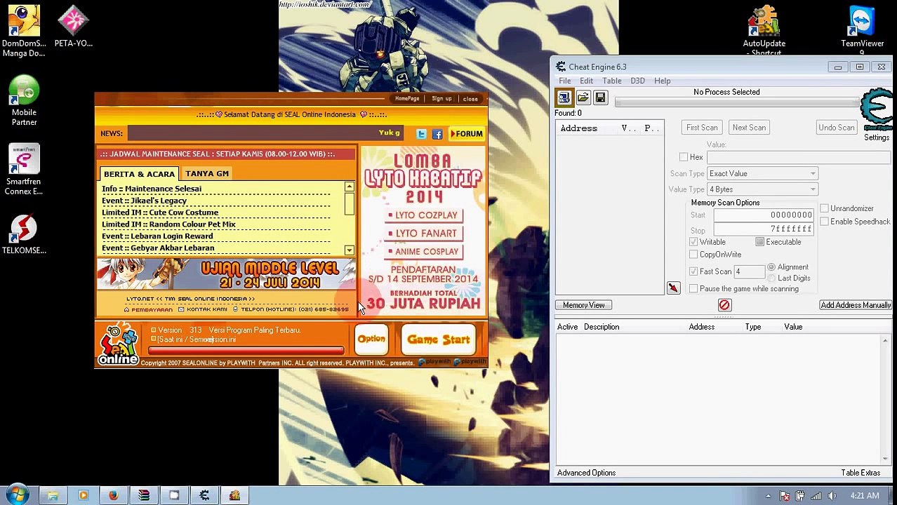Viewport: 897px width, 505px height.
Task: Open the AutoUpdate Shortcut desktop icon
Action: [x=764, y=32]
